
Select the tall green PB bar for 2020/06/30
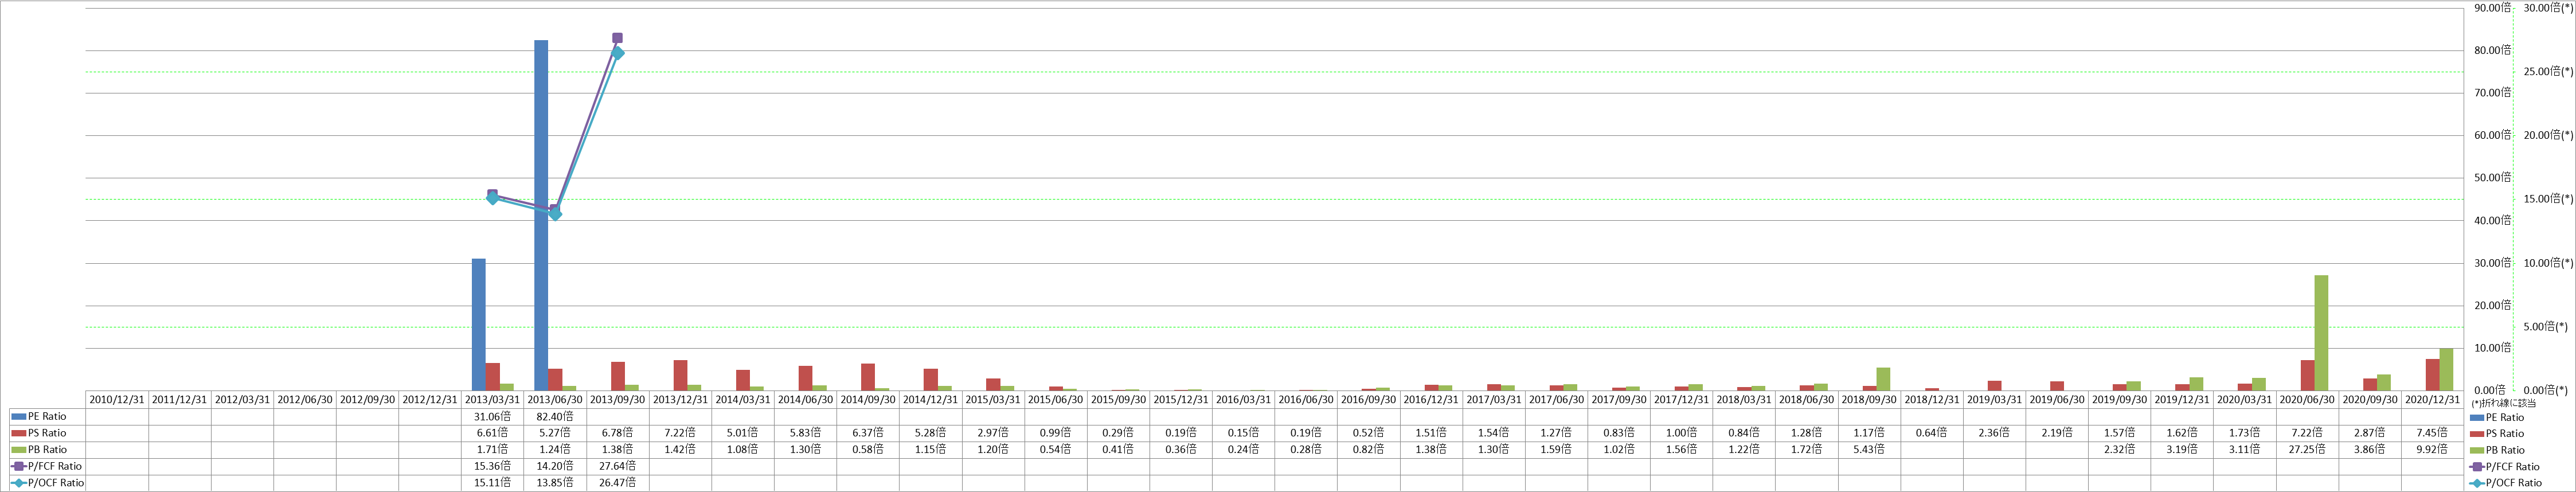[x=2321, y=333]
